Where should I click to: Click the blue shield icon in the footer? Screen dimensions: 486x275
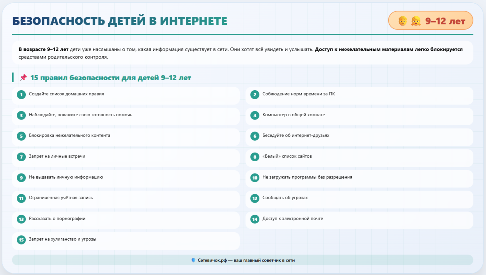[193, 260]
